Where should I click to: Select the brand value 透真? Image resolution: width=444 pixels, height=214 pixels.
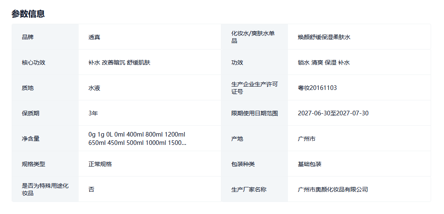[94, 37]
